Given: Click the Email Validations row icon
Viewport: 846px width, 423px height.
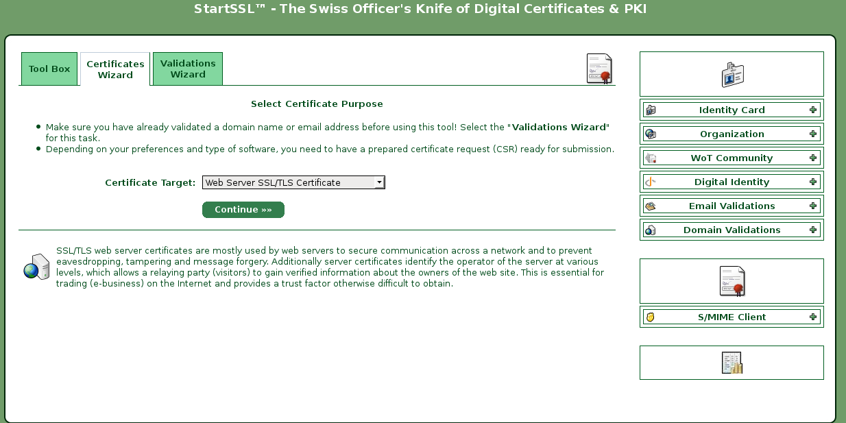Looking at the screenshot, I should tap(651, 206).
